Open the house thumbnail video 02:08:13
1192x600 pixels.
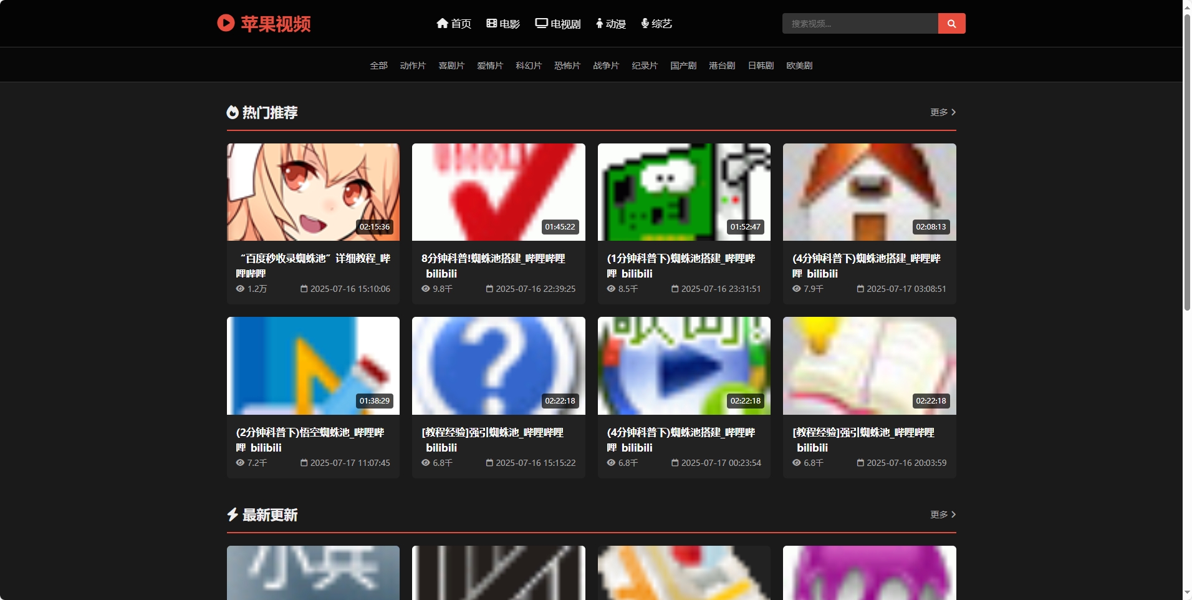point(869,192)
